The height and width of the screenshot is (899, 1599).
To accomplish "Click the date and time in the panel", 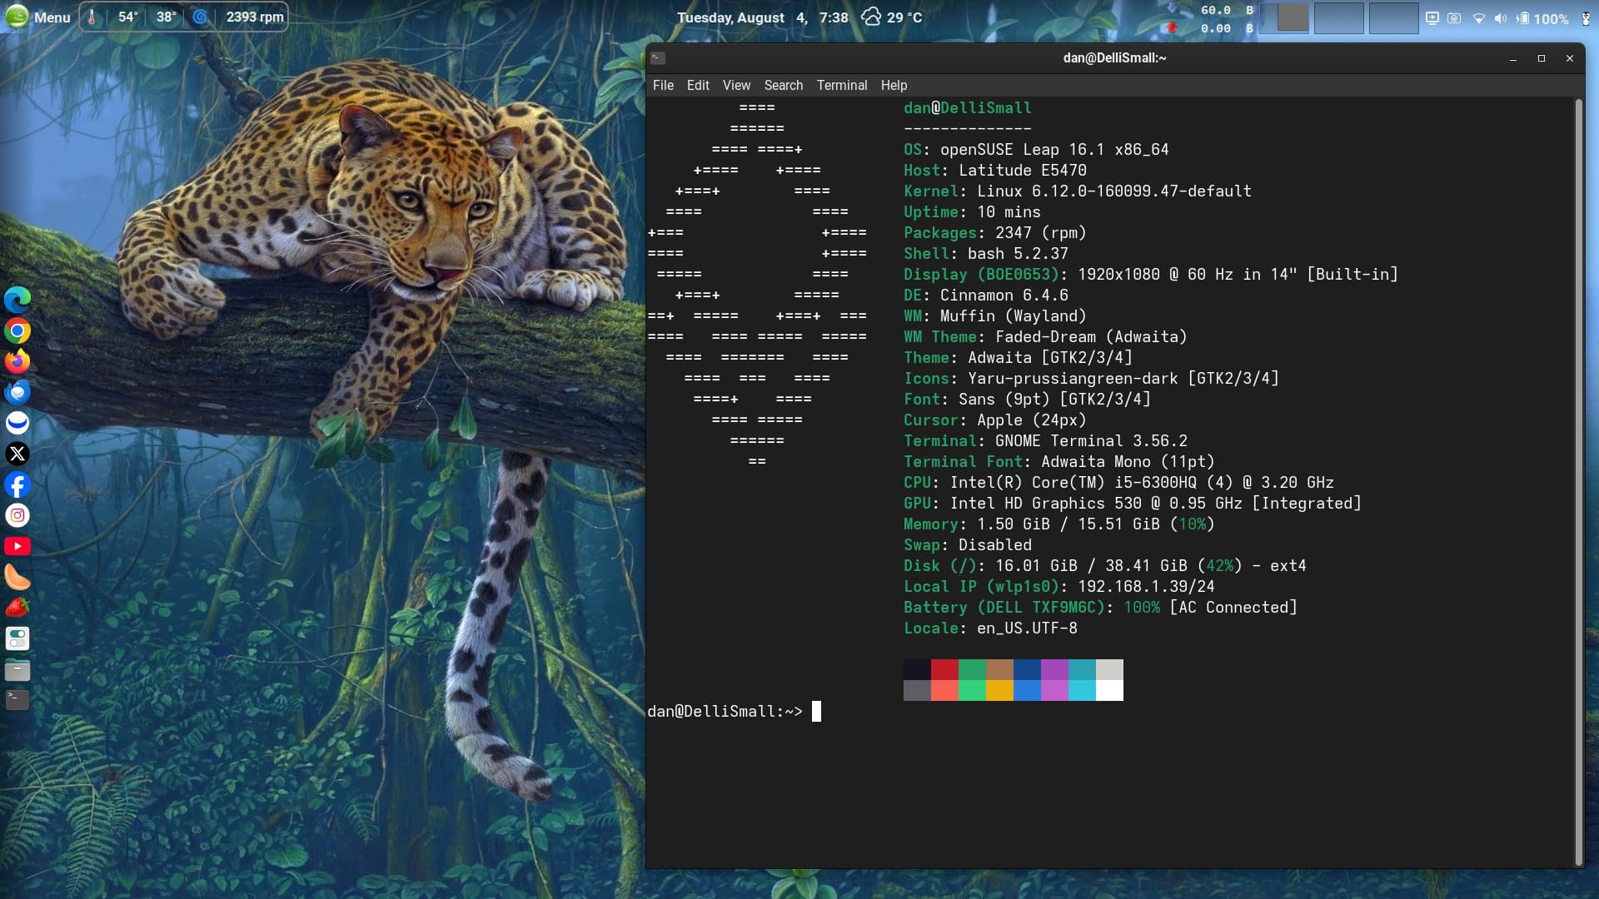I will [x=762, y=17].
